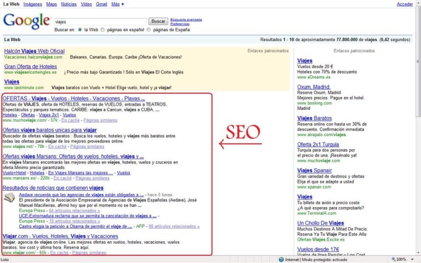Open eDreams 'Viajes' sidebar ad
This screenshot has width=421, height=263.
[x=305, y=61]
